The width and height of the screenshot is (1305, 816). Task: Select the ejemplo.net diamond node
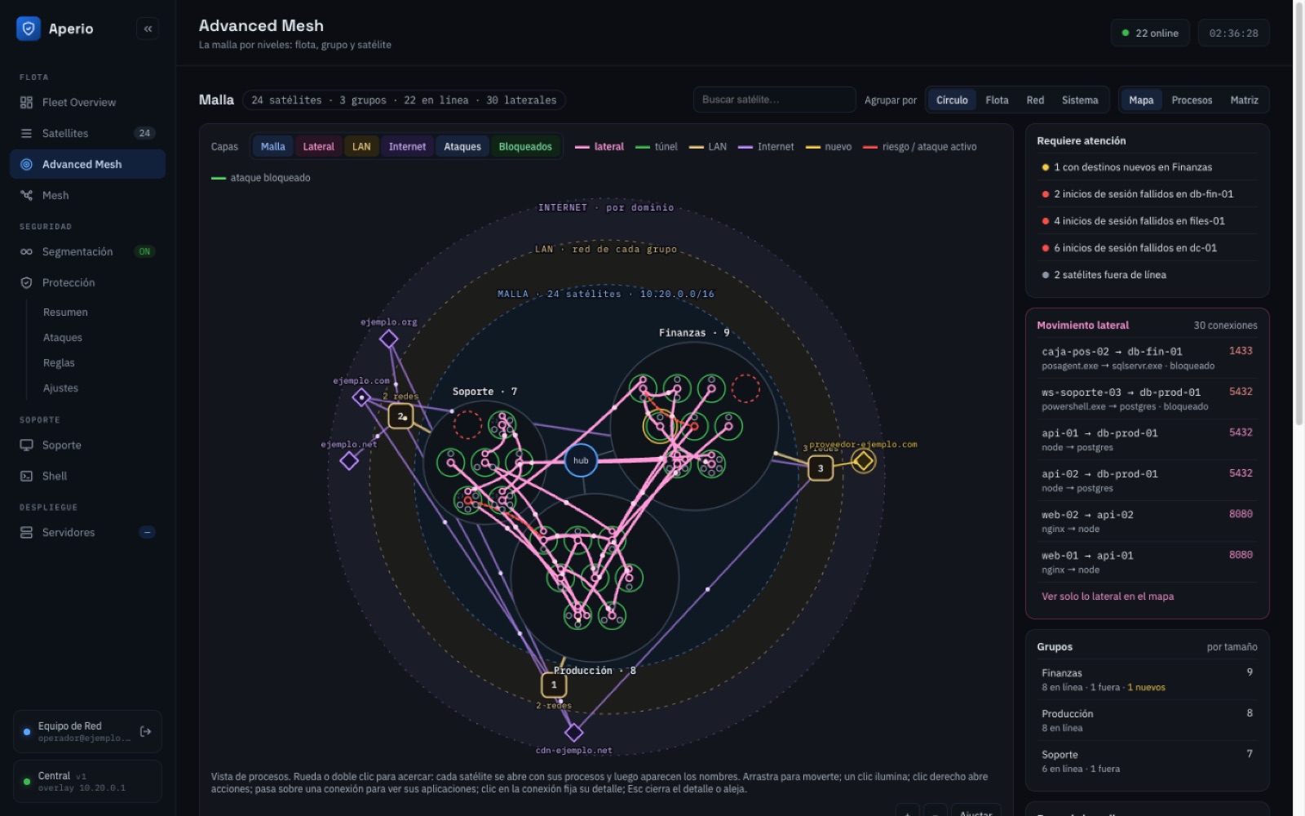tap(349, 461)
